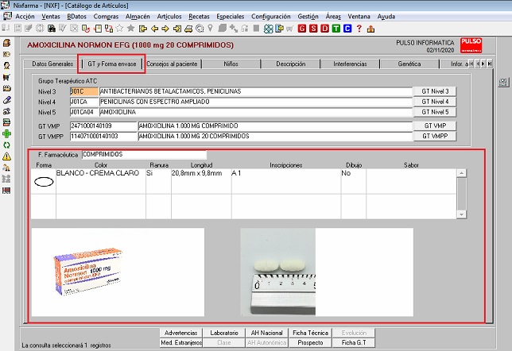Click the Nivel 3 code field J01C
The height and width of the screenshot is (351, 512).
[x=84, y=91]
